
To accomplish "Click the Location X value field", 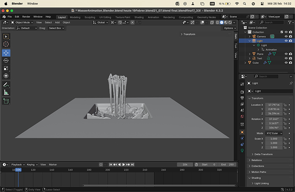I will [274, 105].
